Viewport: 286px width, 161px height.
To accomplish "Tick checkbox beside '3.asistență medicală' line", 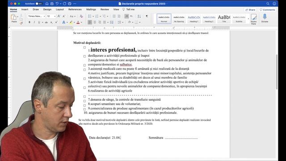I will 84,70.
